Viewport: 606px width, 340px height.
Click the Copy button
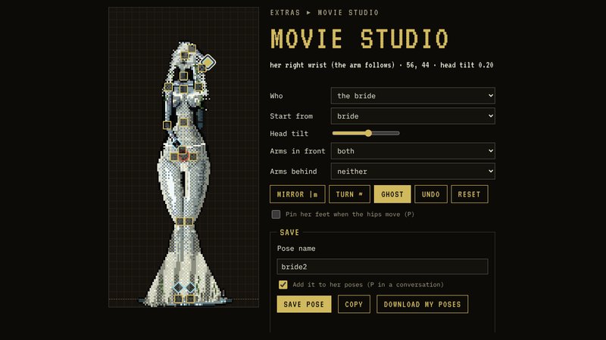pyautogui.click(x=354, y=304)
